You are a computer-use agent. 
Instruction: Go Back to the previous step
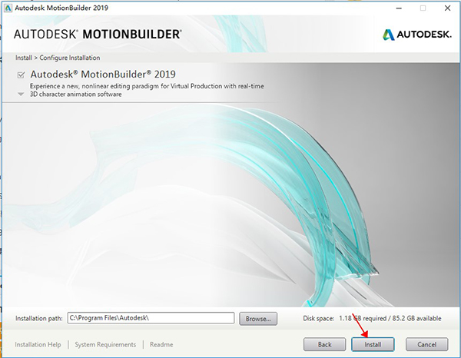coord(324,344)
